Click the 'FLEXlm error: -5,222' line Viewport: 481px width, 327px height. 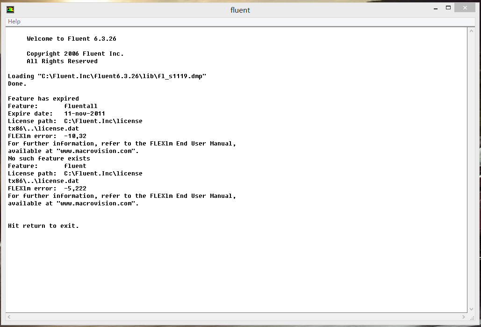[x=47, y=189]
